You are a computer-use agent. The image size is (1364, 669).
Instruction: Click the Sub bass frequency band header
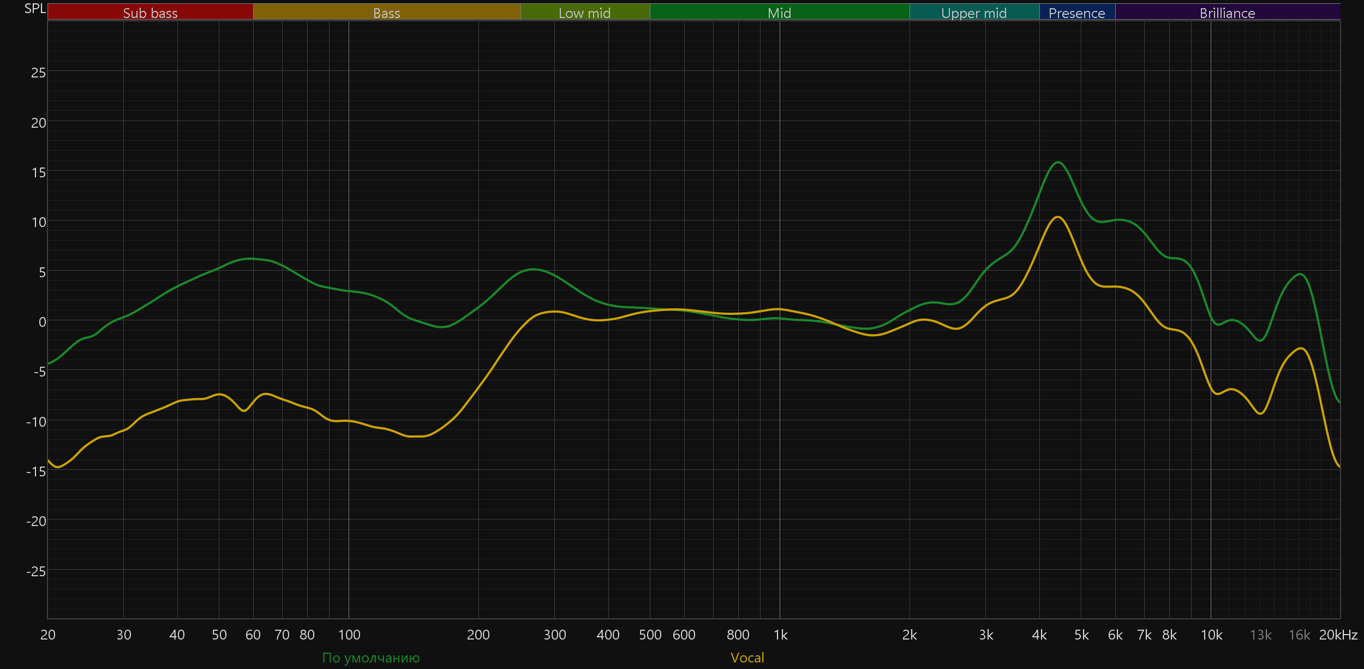[150, 13]
